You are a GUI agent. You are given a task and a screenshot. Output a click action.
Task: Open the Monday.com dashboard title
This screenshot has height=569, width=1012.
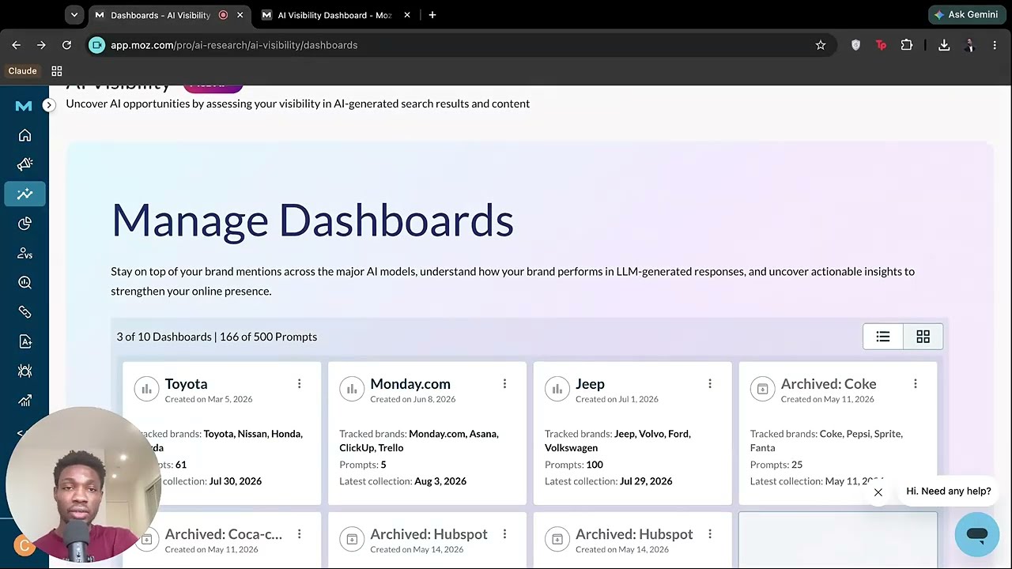coord(410,384)
